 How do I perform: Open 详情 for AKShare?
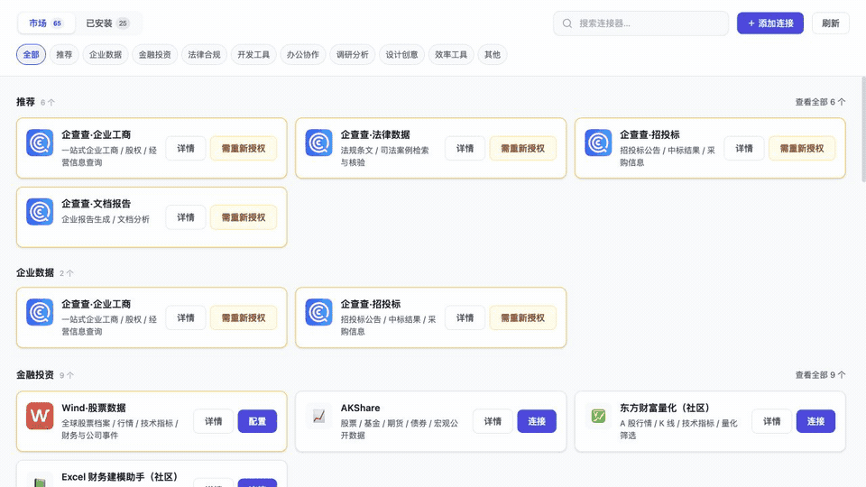click(493, 421)
